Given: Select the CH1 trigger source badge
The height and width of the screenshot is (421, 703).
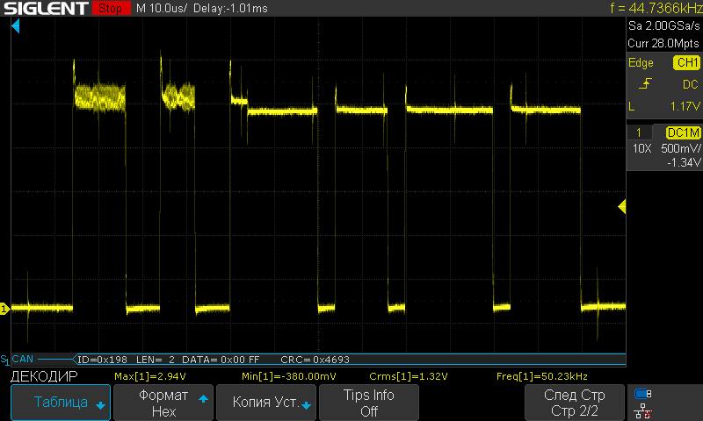Looking at the screenshot, I should pos(687,62).
